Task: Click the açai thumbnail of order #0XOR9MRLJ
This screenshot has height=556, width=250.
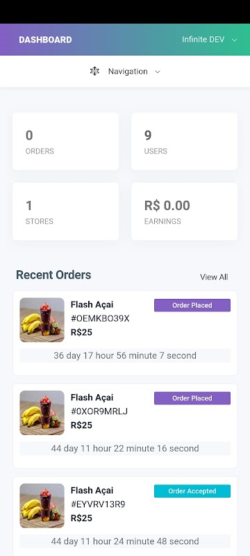Action: point(42,413)
